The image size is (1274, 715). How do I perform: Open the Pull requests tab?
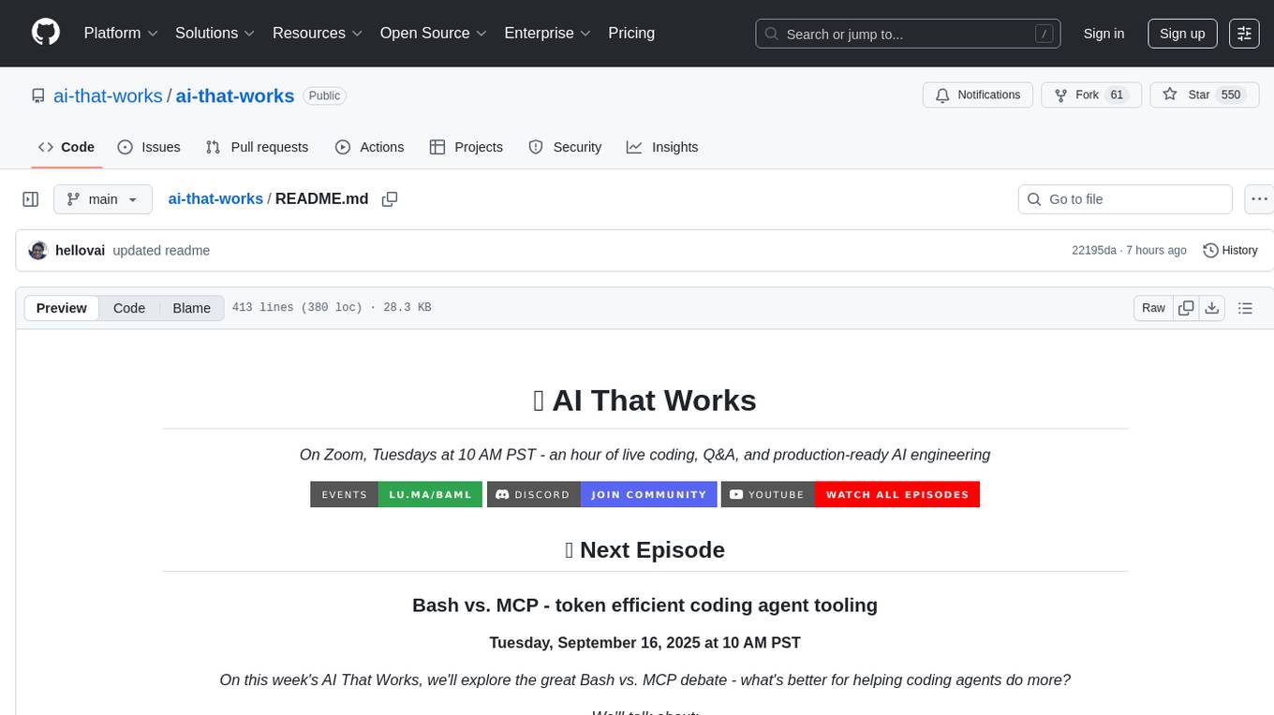[x=257, y=147]
